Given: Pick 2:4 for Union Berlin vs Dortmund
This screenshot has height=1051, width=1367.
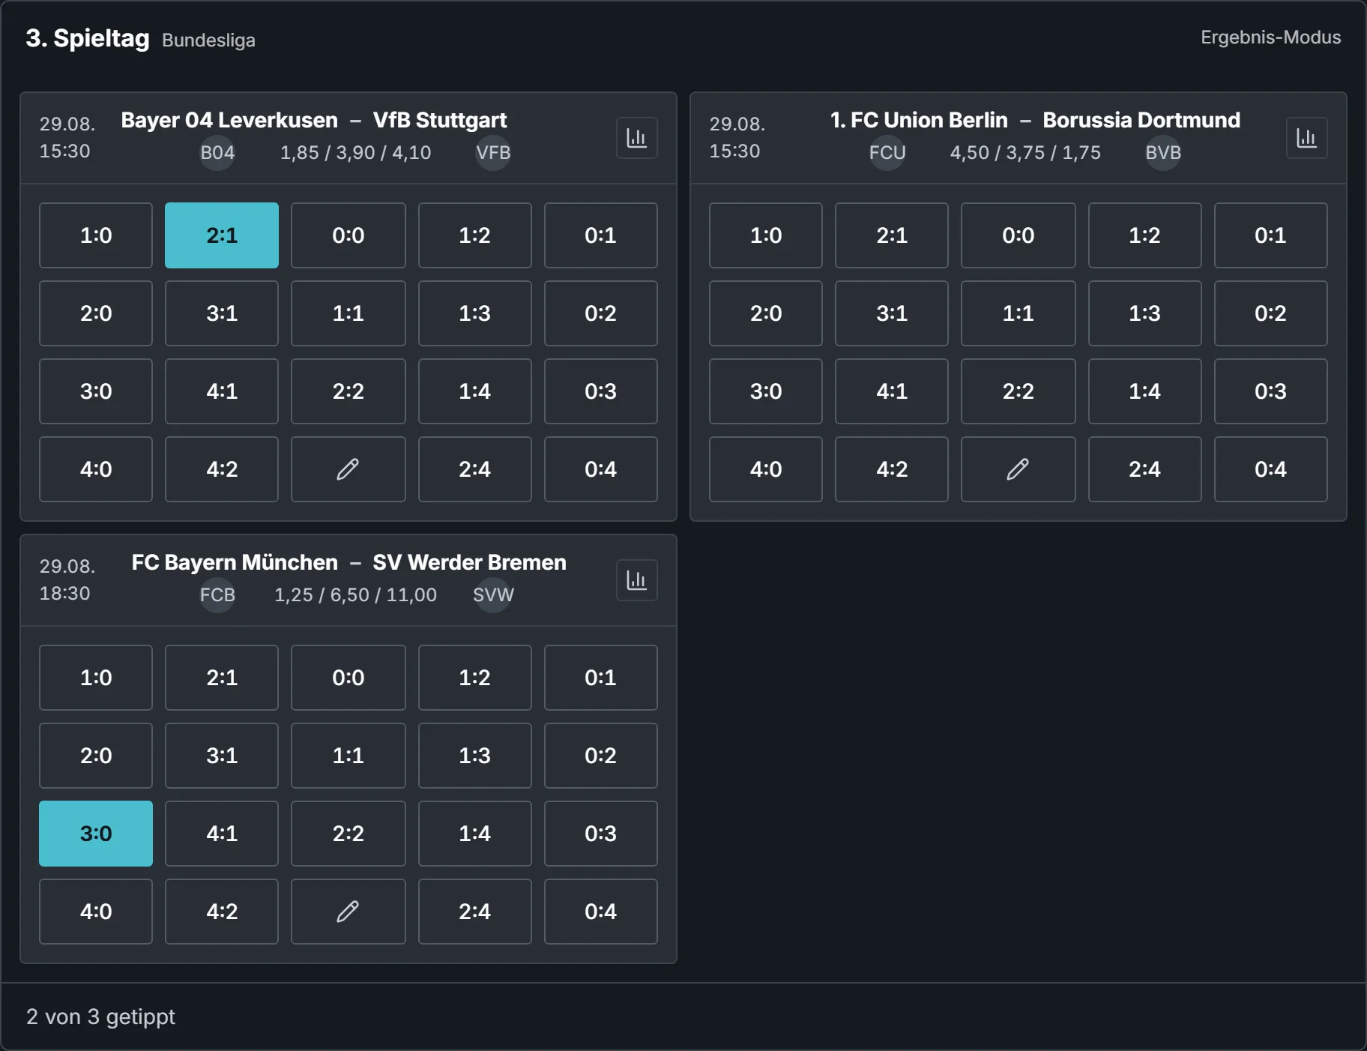Looking at the screenshot, I should (x=1145, y=469).
